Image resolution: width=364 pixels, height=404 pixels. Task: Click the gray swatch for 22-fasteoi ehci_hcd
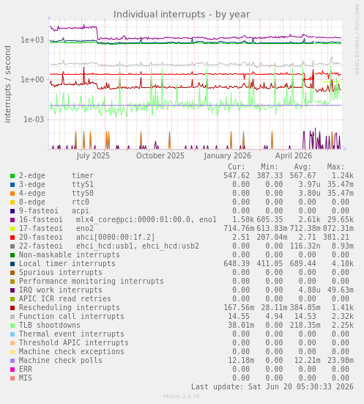point(12,246)
